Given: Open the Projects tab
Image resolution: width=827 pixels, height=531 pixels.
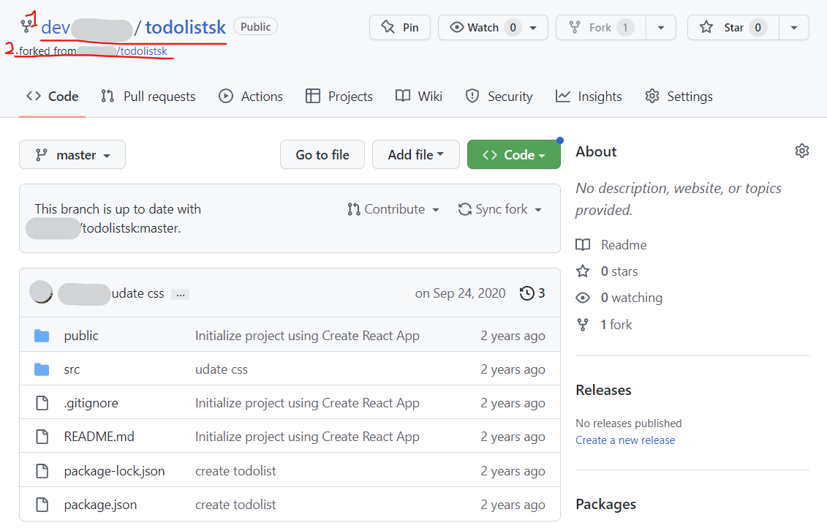Looking at the screenshot, I should point(339,97).
